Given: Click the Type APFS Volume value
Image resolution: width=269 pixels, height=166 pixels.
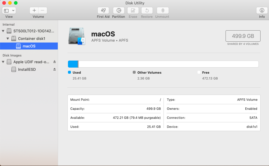Looking at the screenshot, I should 247,100.
